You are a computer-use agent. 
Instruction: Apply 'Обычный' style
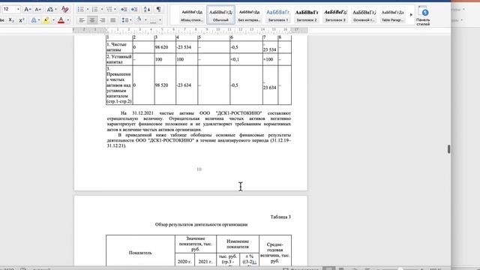tap(220, 15)
